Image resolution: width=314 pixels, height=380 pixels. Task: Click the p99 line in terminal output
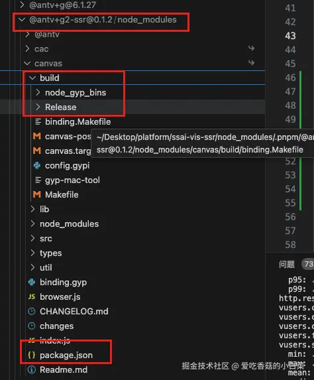301,289
